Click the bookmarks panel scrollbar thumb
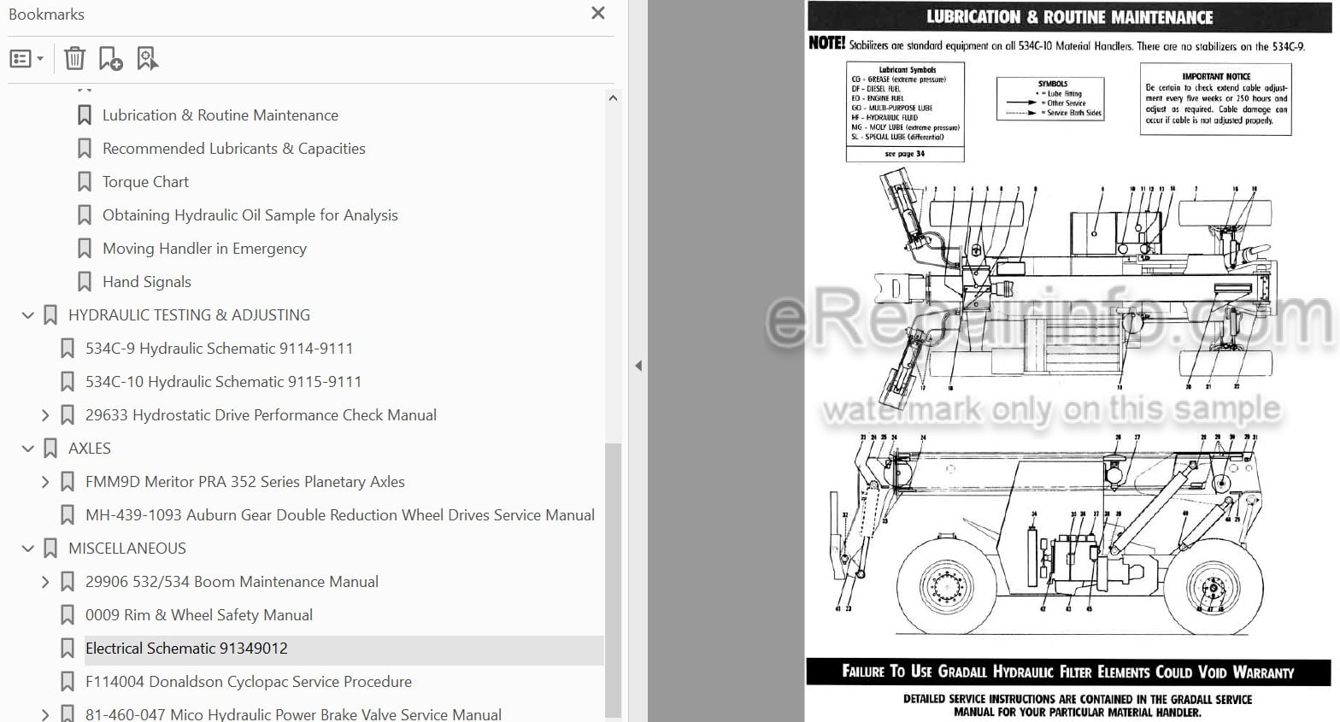Screen dimensions: 1340x722 (613, 579)
